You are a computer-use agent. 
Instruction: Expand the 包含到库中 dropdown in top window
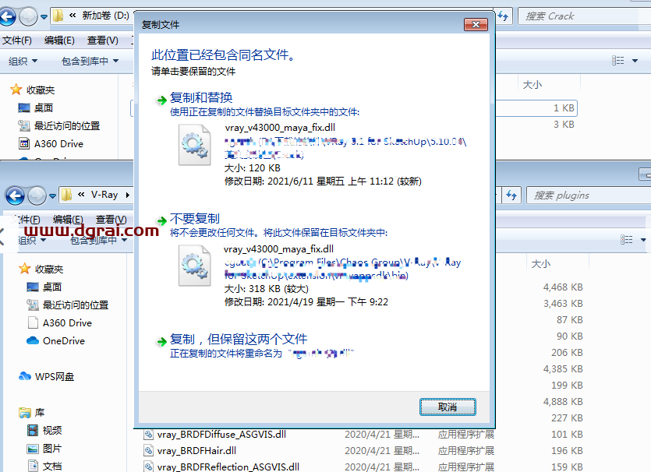pyautogui.click(x=90, y=61)
